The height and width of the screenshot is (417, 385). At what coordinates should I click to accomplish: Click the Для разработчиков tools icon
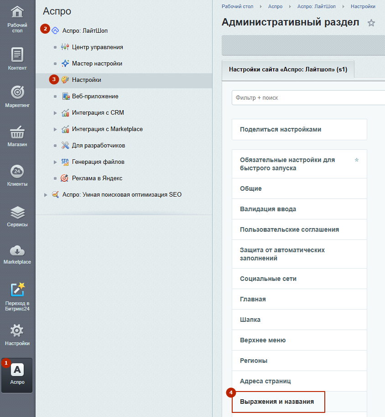coord(65,145)
